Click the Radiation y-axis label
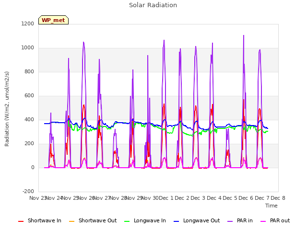The height and width of the screenshot is (230, 307). 7,109
